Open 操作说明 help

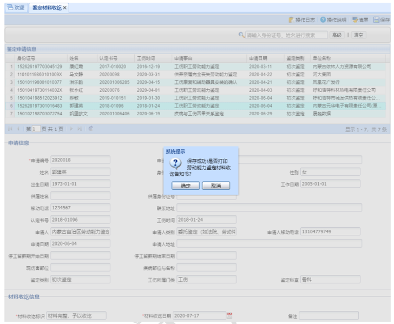333,20
